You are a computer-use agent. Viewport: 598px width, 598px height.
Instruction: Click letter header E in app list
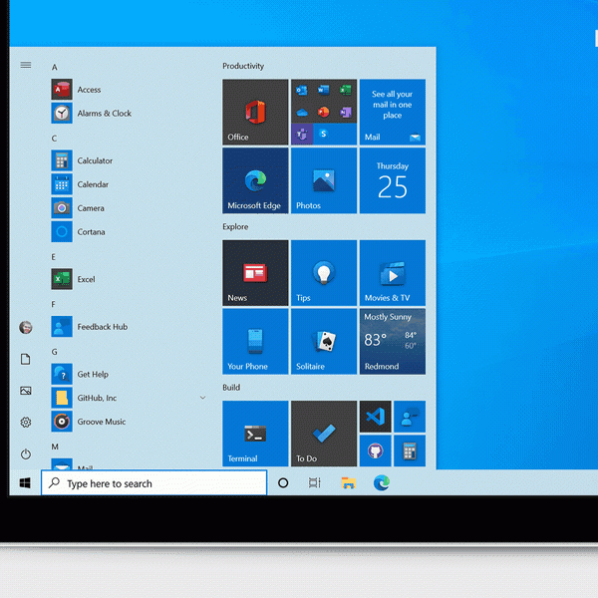[54, 257]
